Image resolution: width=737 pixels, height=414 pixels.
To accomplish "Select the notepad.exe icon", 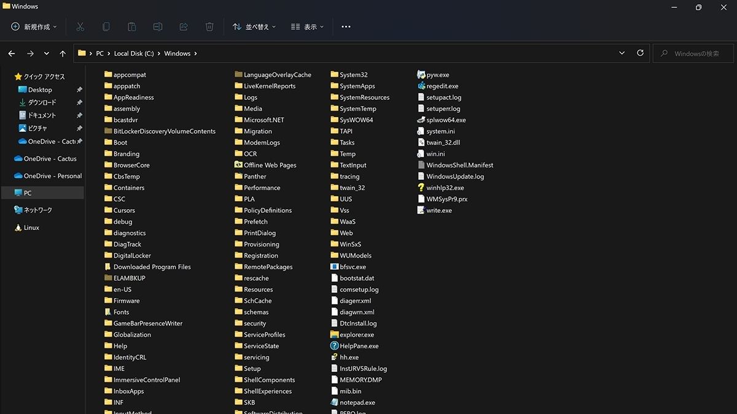I will [x=335, y=402].
